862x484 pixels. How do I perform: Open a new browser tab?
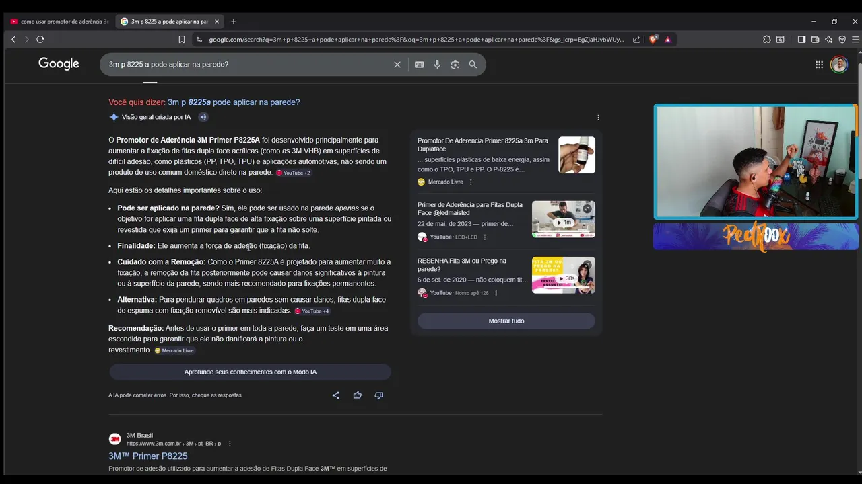(233, 22)
